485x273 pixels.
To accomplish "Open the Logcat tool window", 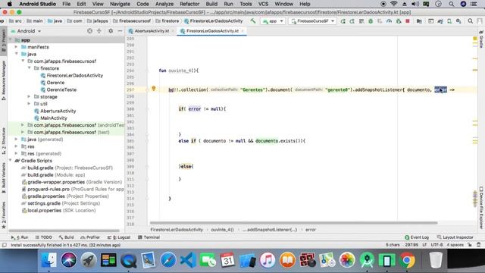I will pyautogui.click(x=119, y=237).
